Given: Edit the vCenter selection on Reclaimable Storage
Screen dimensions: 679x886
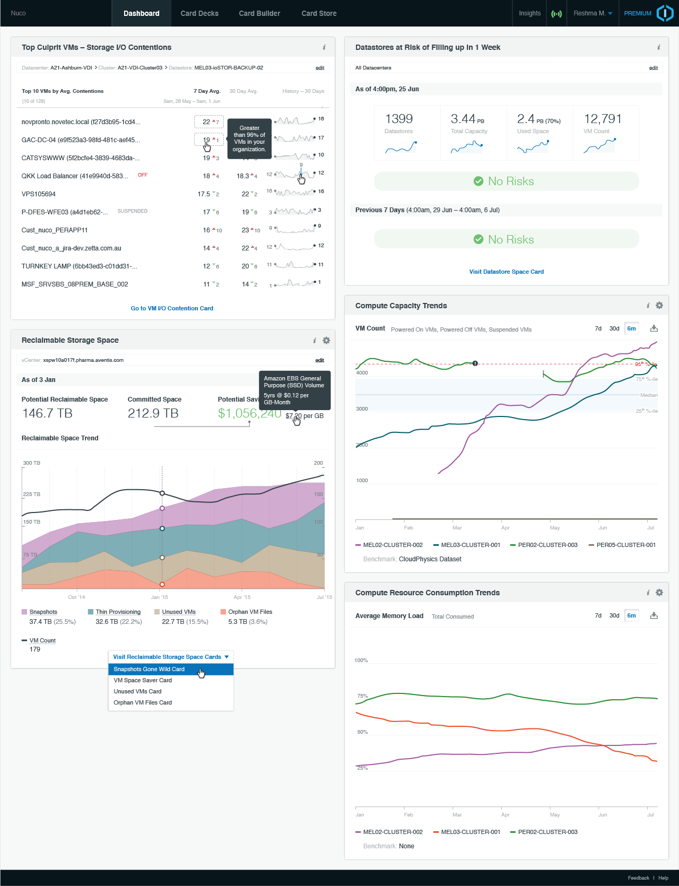Looking at the screenshot, I should [x=320, y=360].
